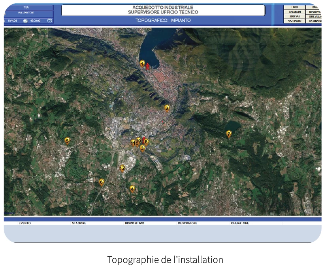Open the help question mark icon
This screenshot has height=269, width=324.
(49, 21)
